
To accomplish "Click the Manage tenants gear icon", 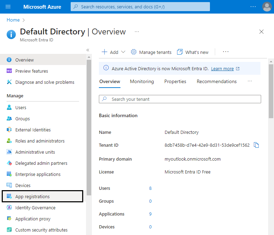I will pyautogui.click(x=133, y=52).
